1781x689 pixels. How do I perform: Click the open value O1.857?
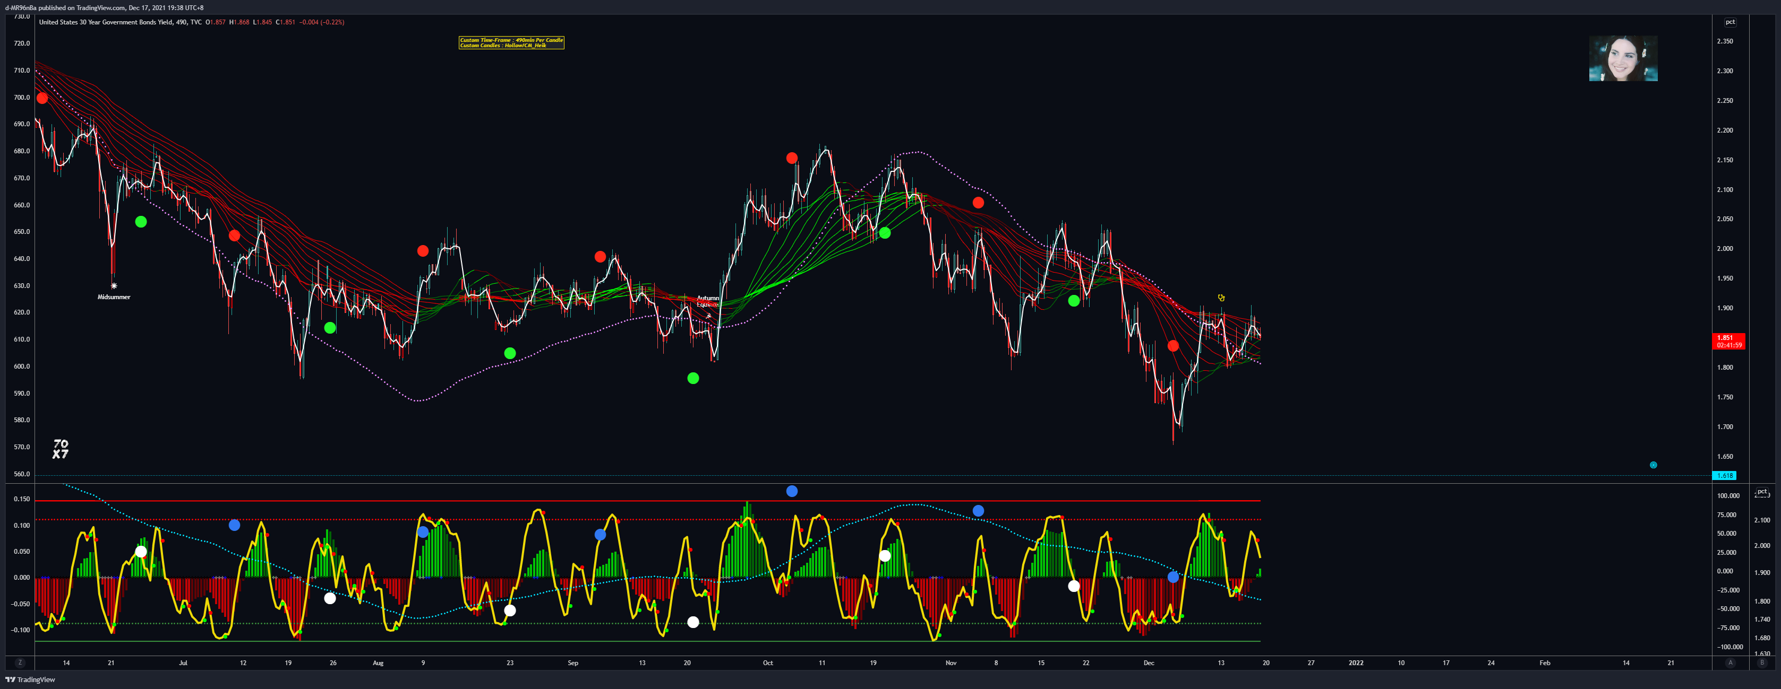215,22
